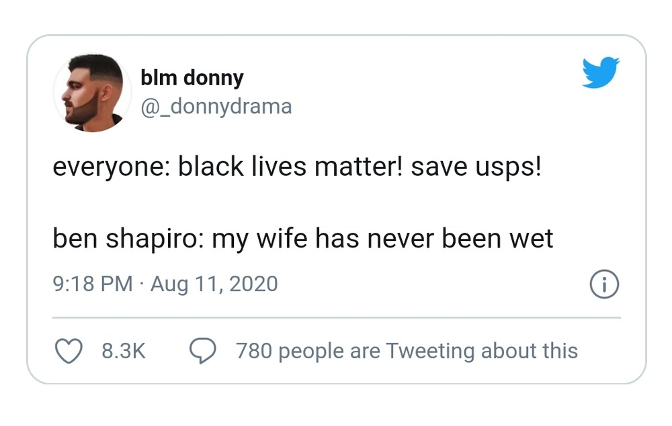Click the "9:18 PM" time text

pyautogui.click(x=92, y=284)
